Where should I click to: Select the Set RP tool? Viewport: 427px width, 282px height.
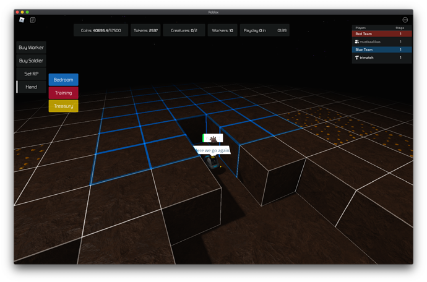pos(31,74)
